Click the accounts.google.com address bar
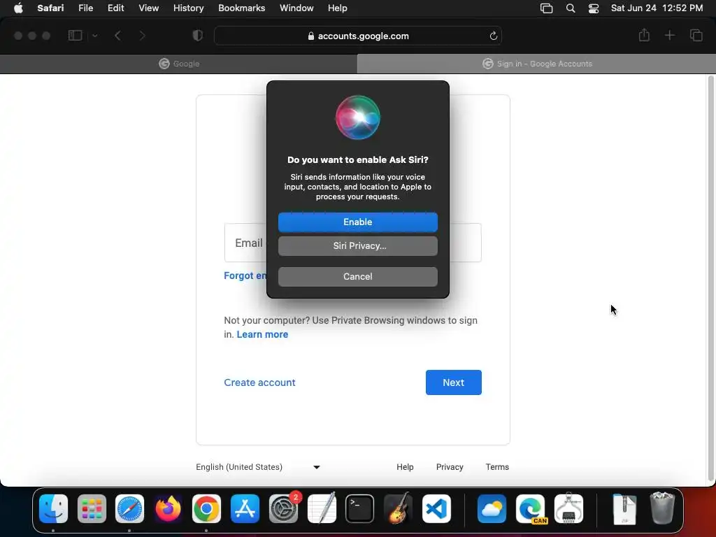The image size is (716, 537). pyautogui.click(x=357, y=36)
